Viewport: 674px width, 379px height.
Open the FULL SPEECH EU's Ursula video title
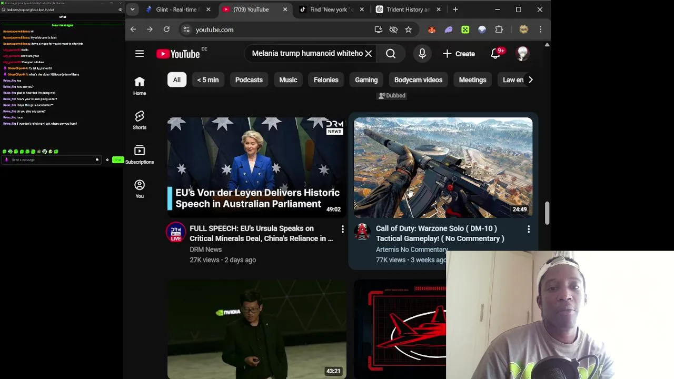261,233
